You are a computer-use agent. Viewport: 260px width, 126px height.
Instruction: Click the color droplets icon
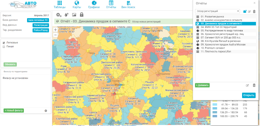pos(67,15)
